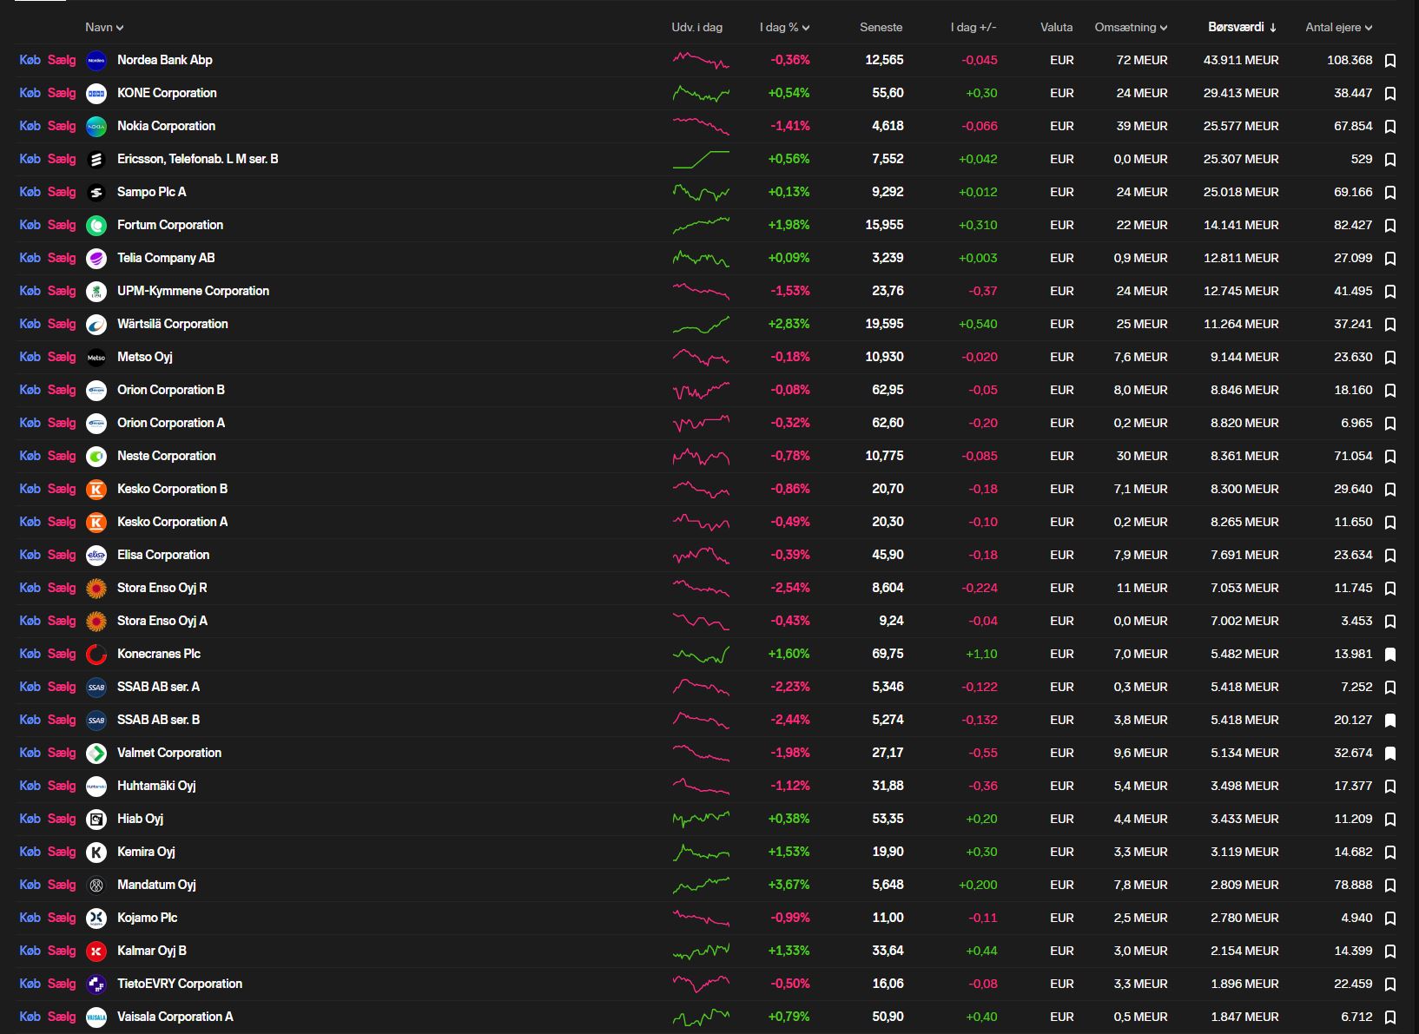Viewport: 1419px width, 1034px height.
Task: Remove the bookmark for Konecranes Plc
Action: tap(1390, 655)
